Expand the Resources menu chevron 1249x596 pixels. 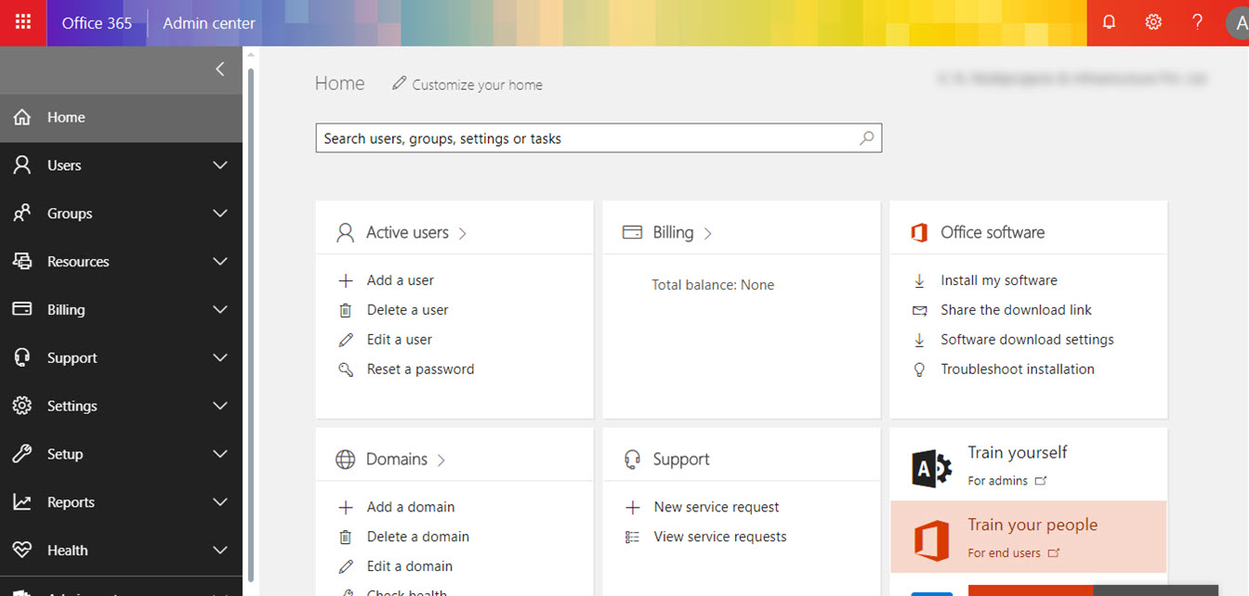[x=220, y=262]
